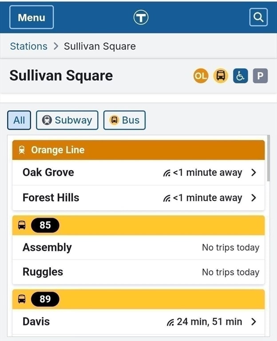This screenshot has width=277, height=341.
Task: Click the wheelchair accessibility icon
Action: tap(240, 75)
